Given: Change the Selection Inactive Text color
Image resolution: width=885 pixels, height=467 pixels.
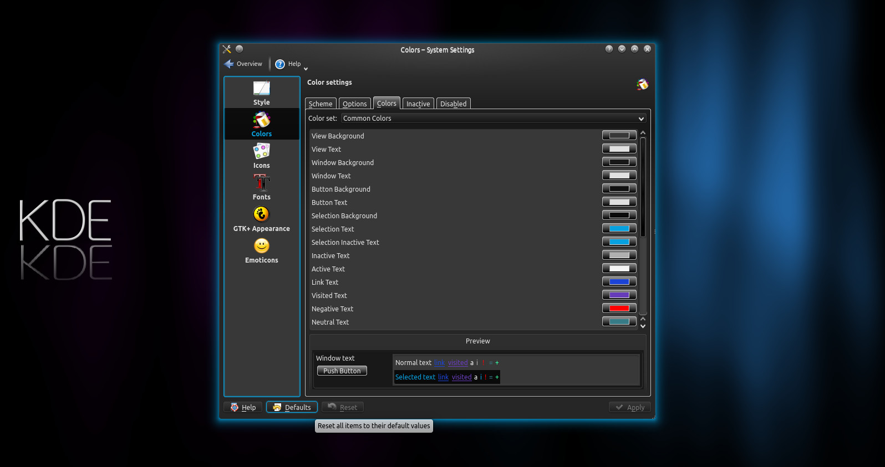Looking at the screenshot, I should [619, 242].
